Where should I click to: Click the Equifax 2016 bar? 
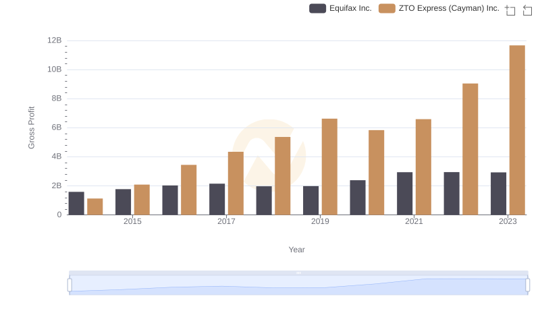click(x=170, y=200)
